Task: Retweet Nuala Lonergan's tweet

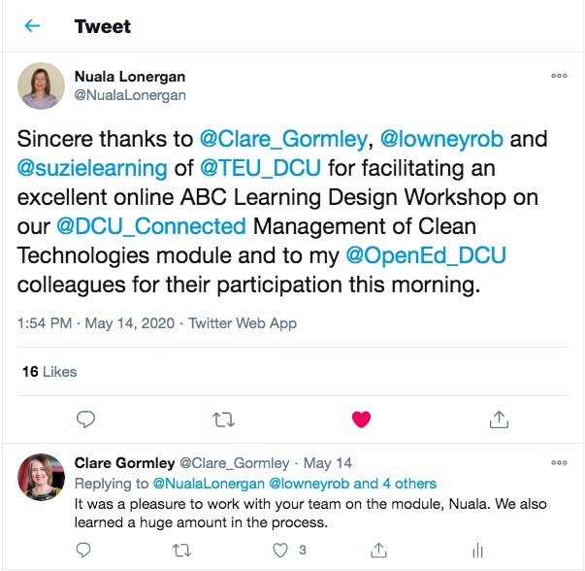Action: [x=223, y=419]
